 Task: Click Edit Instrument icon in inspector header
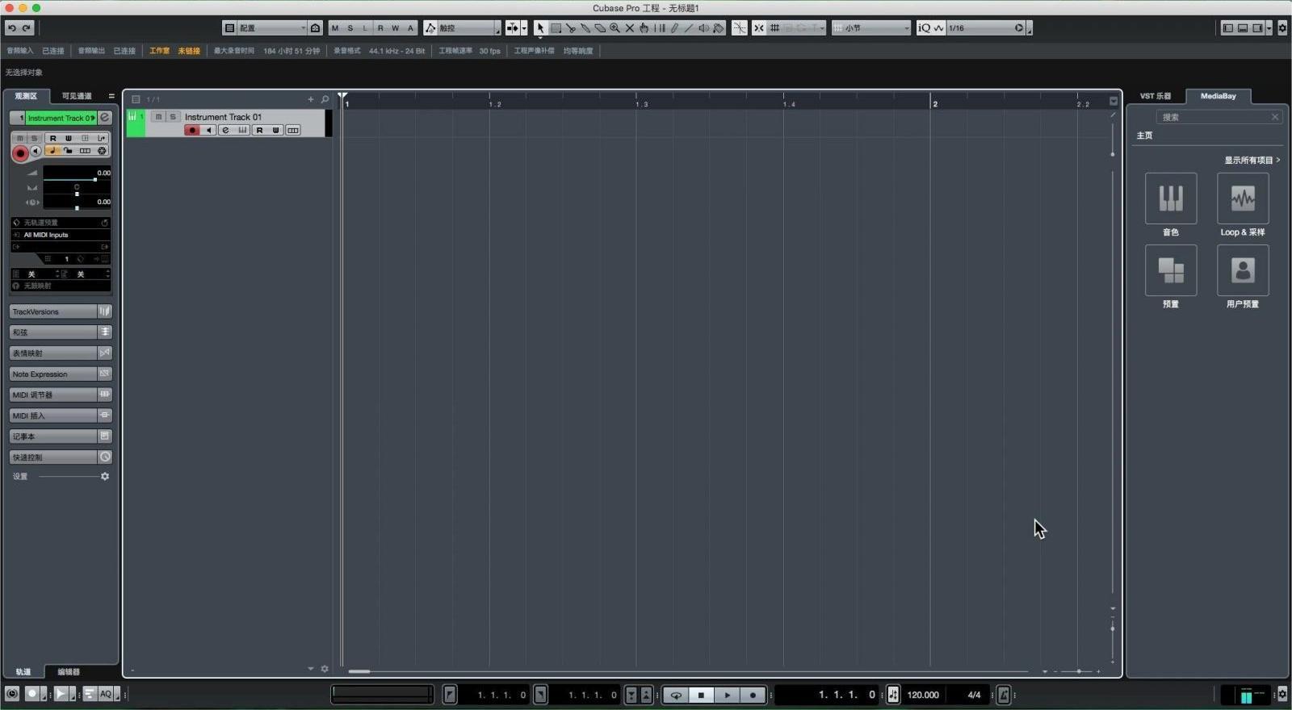[x=105, y=118]
